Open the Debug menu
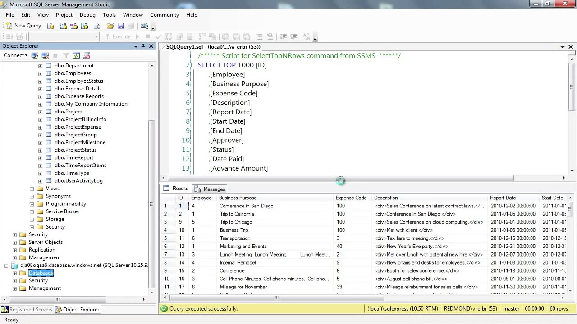577x324 pixels. point(87,15)
